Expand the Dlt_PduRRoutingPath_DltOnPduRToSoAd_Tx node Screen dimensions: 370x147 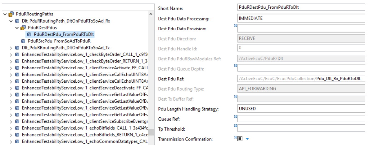coord(11,48)
